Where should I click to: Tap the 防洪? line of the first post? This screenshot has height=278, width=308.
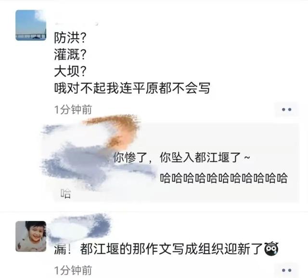pos(70,37)
